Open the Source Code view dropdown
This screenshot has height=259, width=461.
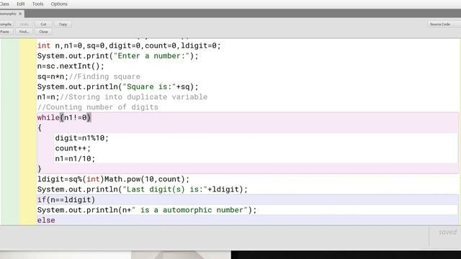444,24
